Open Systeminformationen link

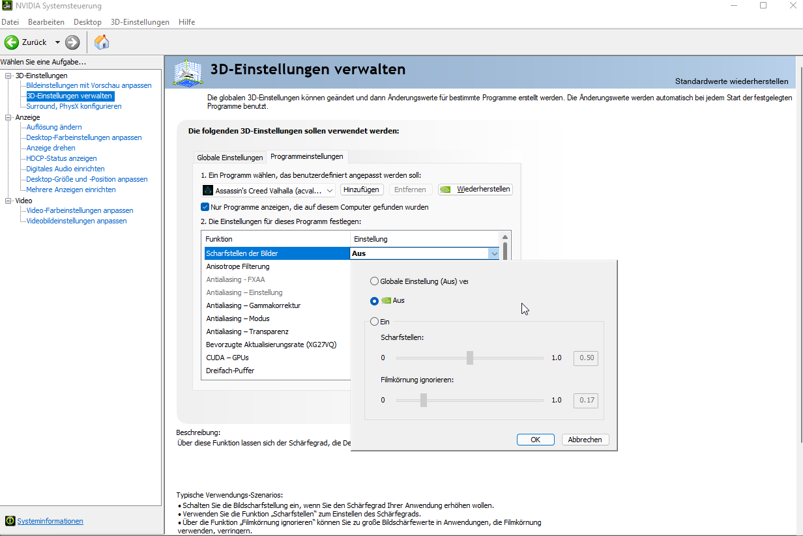point(50,520)
